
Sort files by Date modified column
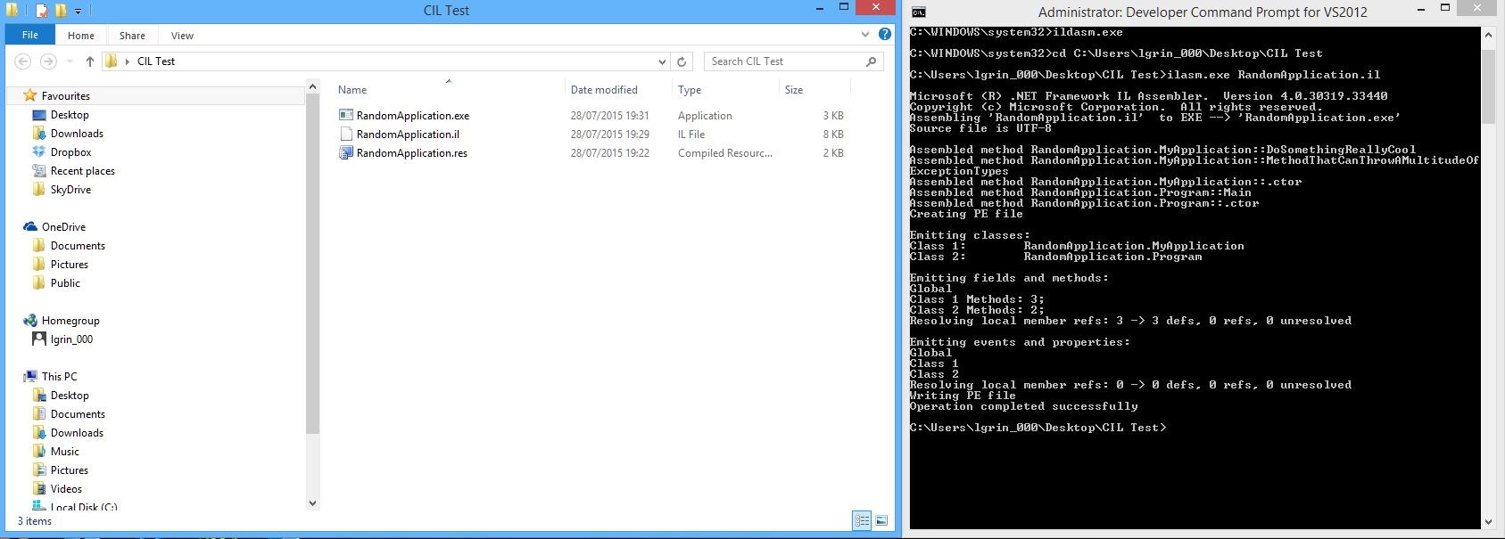pyautogui.click(x=604, y=90)
